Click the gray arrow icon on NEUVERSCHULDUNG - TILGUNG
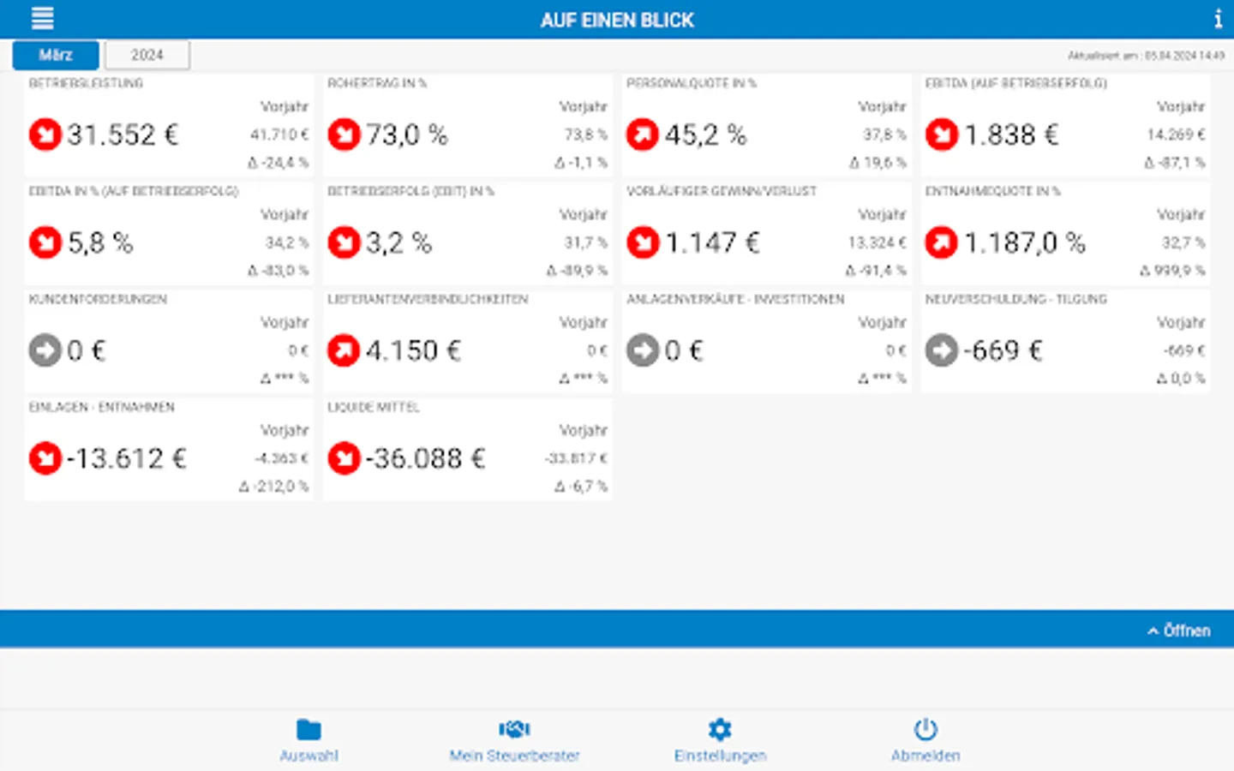1234x771 pixels. coord(940,350)
